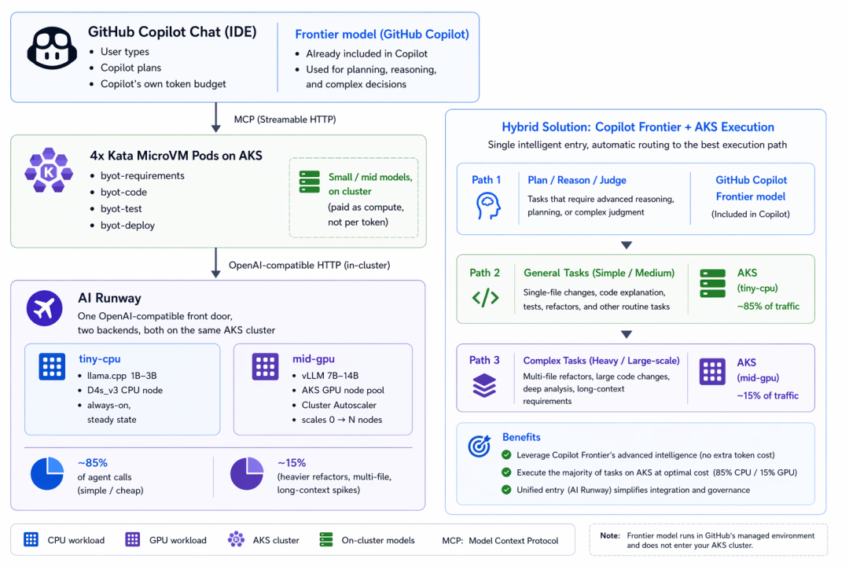This screenshot has height=566, width=849.
Task: Click the CPU workload legend icon
Action: [x=31, y=539]
